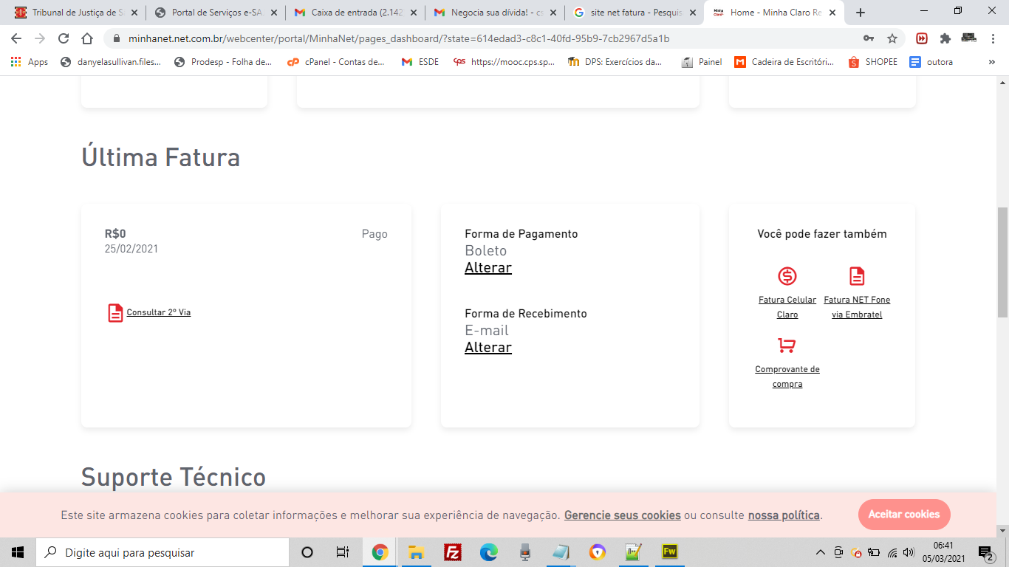Click Alterar under Forma de Pagamento
The image size is (1009, 567).
[488, 267]
